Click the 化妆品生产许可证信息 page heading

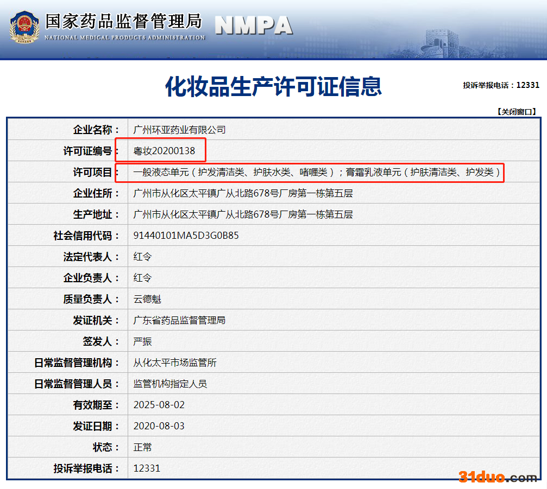[x=273, y=86]
